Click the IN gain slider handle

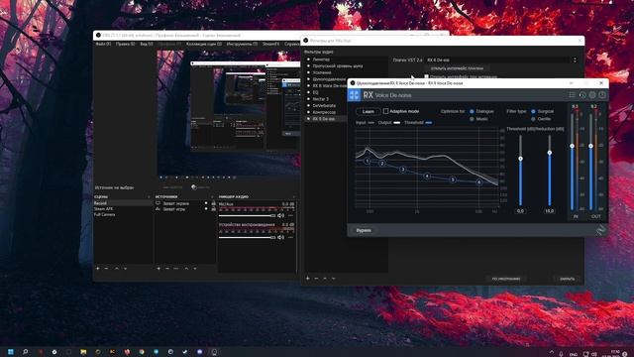coord(572,146)
